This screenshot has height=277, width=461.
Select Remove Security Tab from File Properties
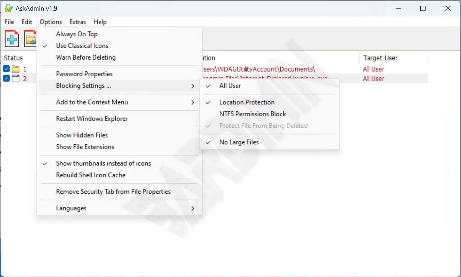[113, 192]
